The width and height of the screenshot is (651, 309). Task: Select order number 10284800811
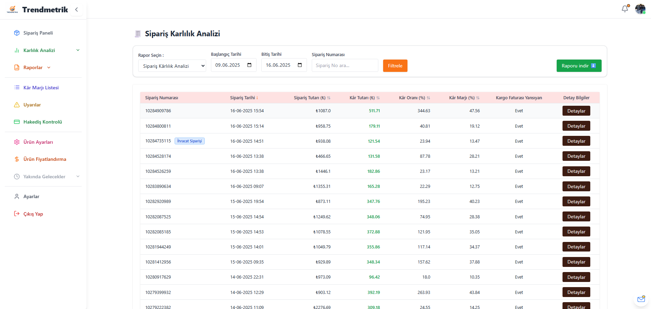click(x=158, y=126)
